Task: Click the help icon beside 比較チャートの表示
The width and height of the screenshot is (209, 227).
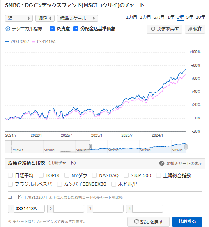Action: [x=162, y=163]
